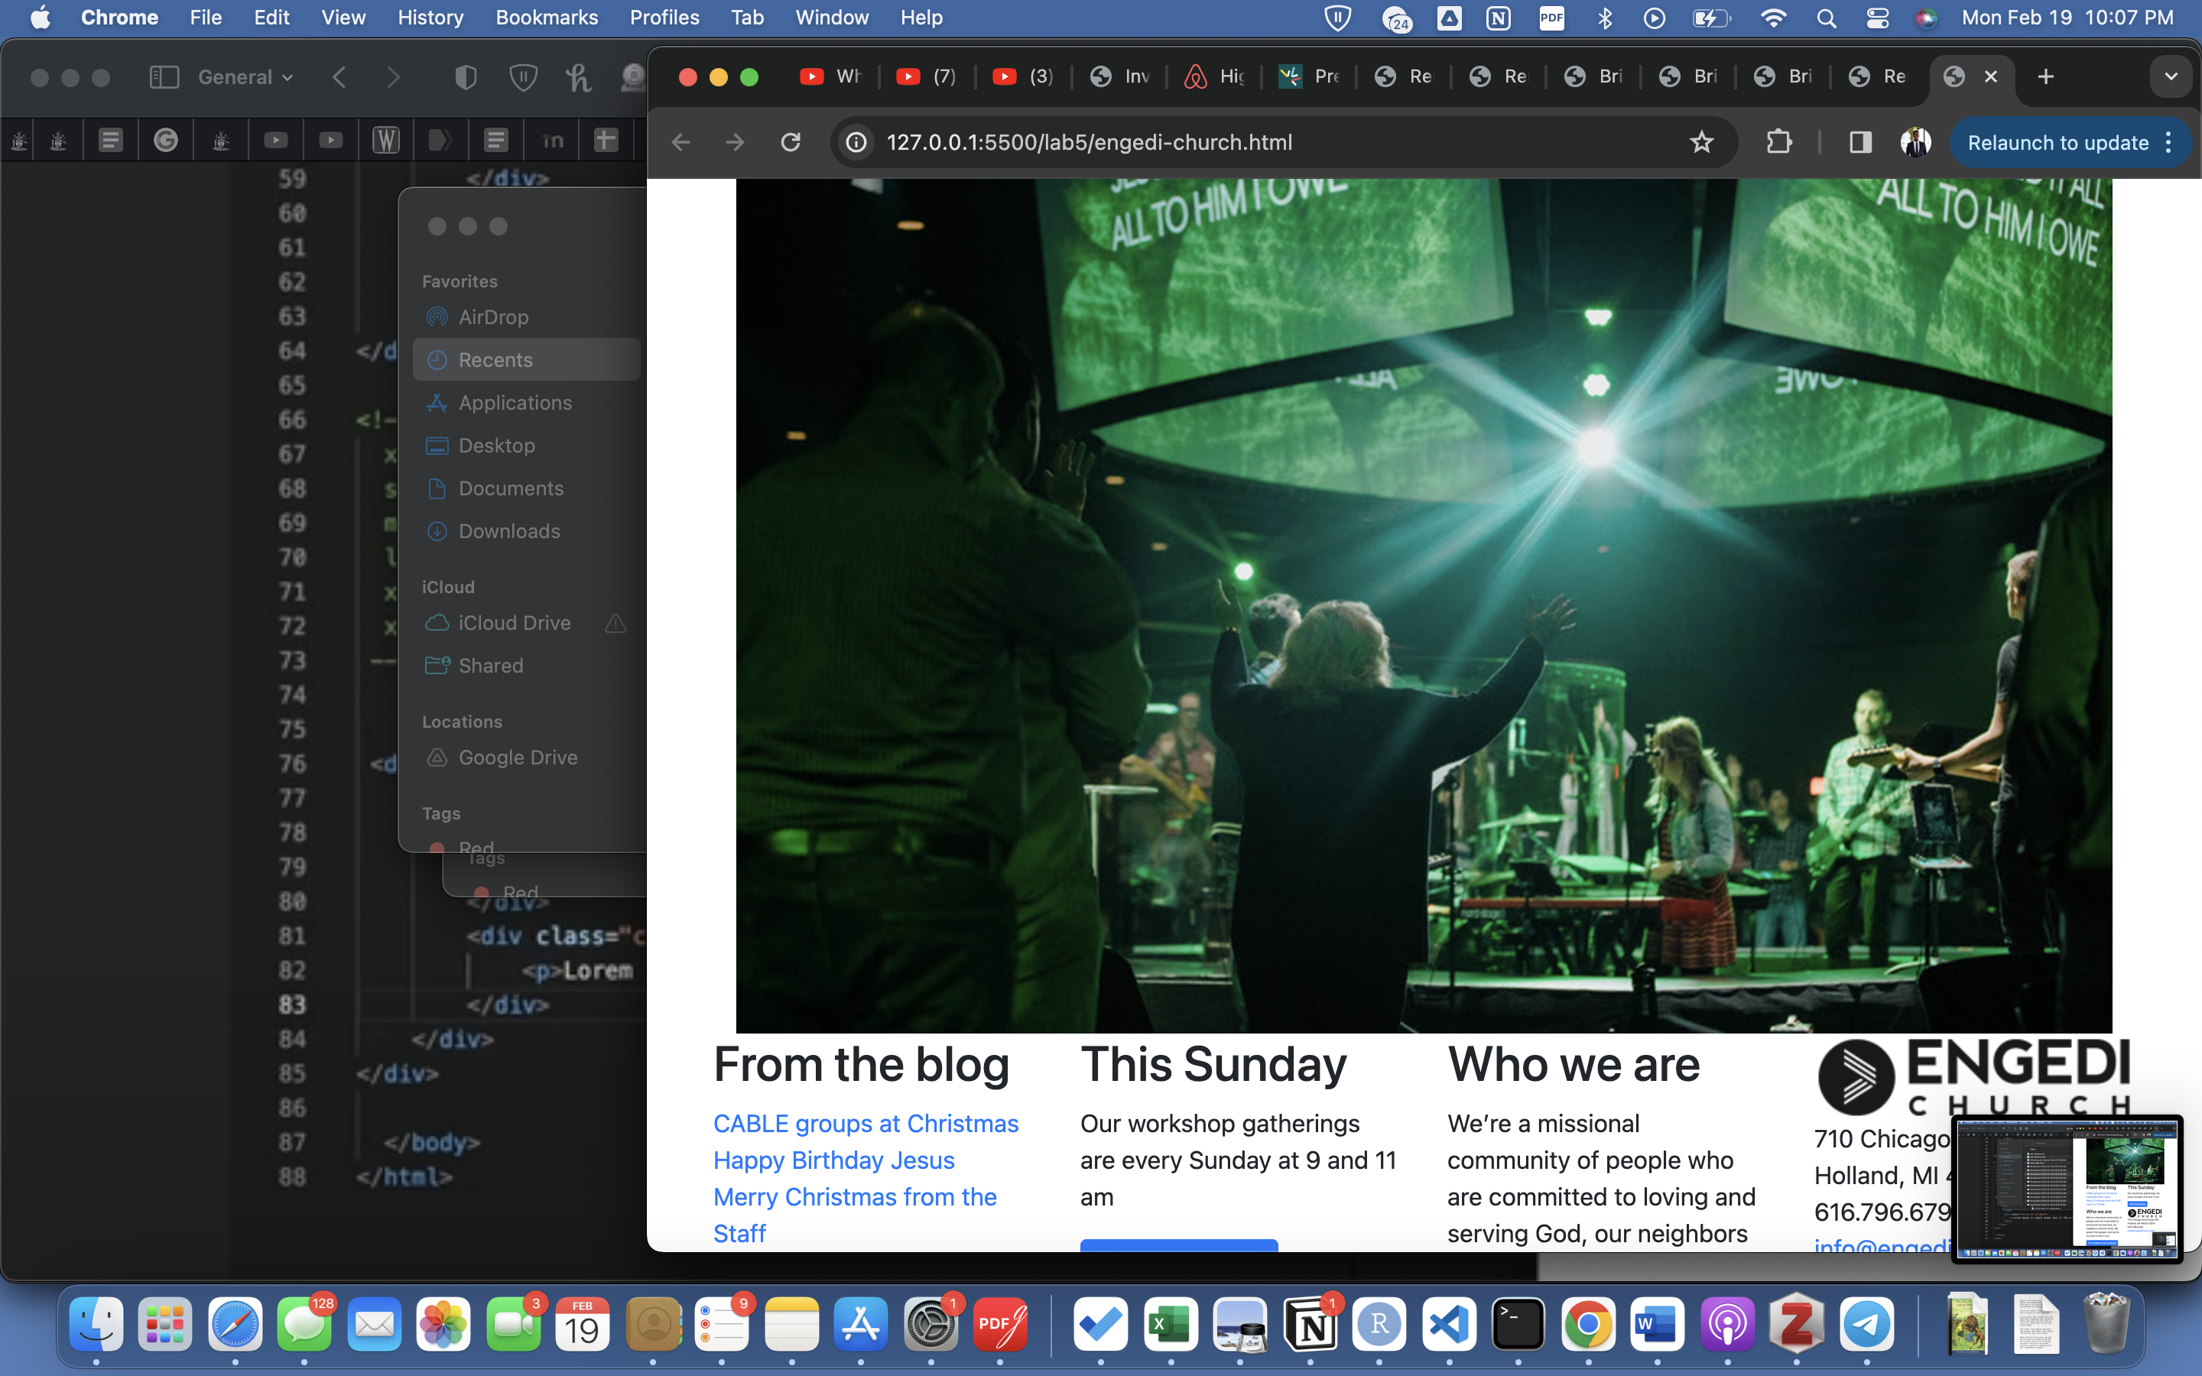Image resolution: width=2202 pixels, height=1376 pixels.
Task: Open Merry Christmas from the Staff link
Action: point(854,1215)
